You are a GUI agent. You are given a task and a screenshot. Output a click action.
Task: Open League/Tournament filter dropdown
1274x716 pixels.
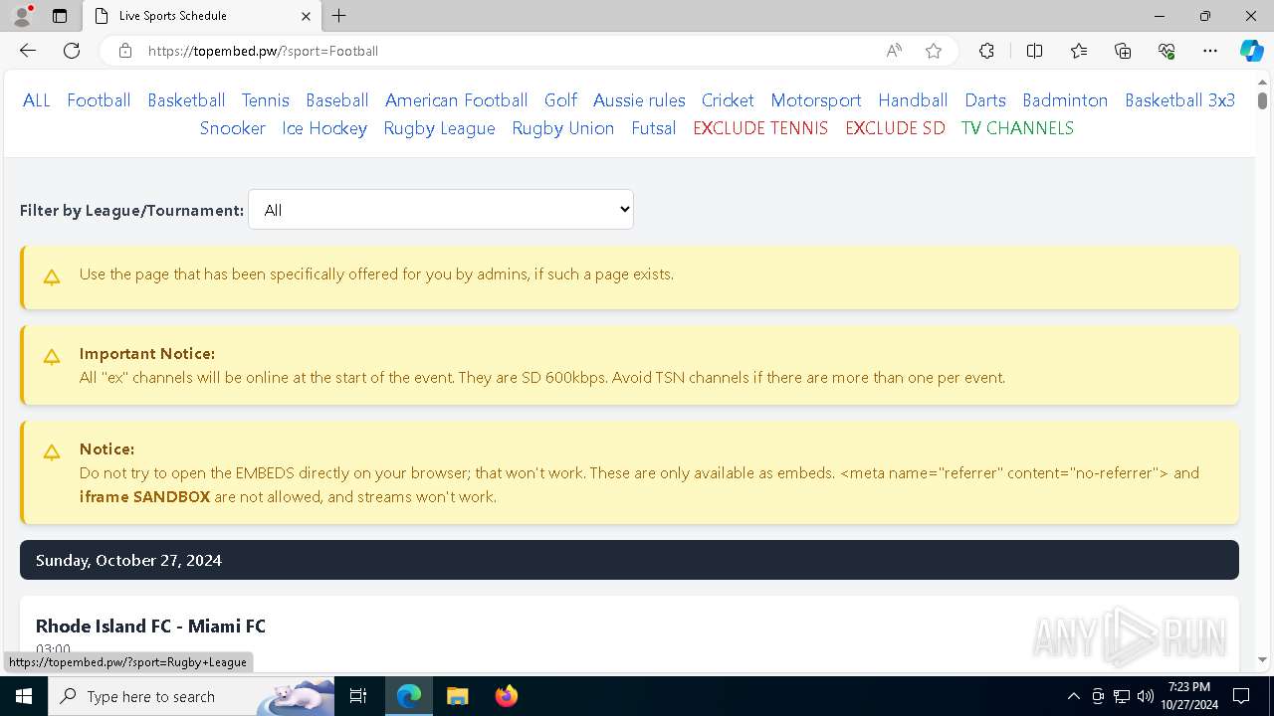[441, 210]
